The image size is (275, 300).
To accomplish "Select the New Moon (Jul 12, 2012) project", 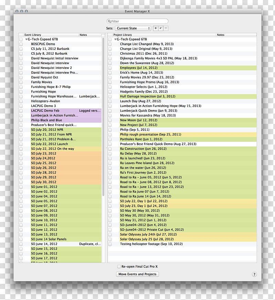I will [139, 120].
